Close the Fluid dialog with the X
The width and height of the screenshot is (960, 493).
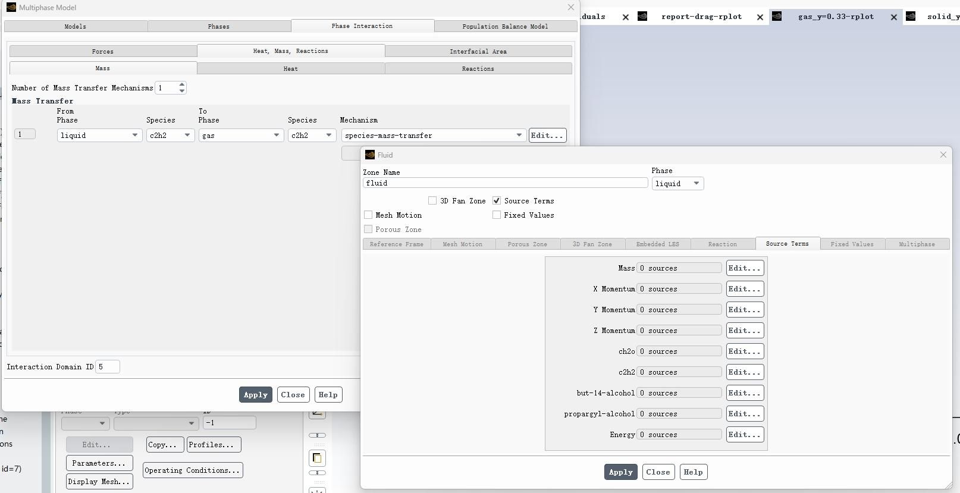(943, 155)
